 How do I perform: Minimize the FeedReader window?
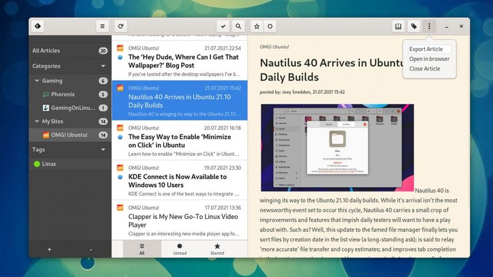tap(447, 27)
